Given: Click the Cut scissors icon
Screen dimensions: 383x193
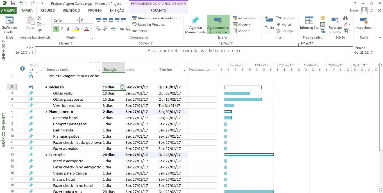Looking at the screenshot, I should [x=39, y=18].
